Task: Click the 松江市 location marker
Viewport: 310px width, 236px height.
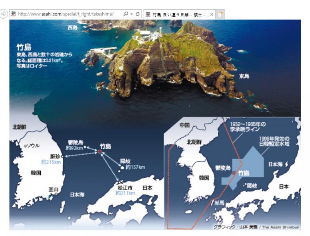Action: tap(120, 182)
